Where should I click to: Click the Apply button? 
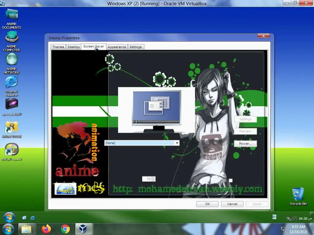coord(257,204)
